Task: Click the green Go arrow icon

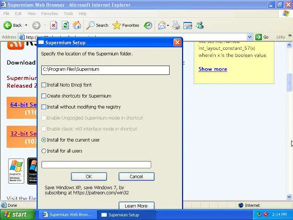Action: click(x=259, y=37)
